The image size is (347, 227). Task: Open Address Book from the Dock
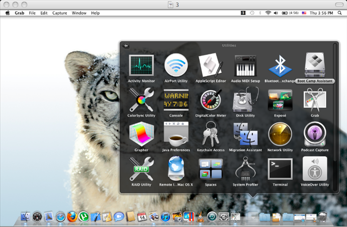(x=130, y=217)
